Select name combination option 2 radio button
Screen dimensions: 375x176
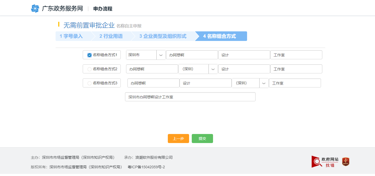(89, 69)
